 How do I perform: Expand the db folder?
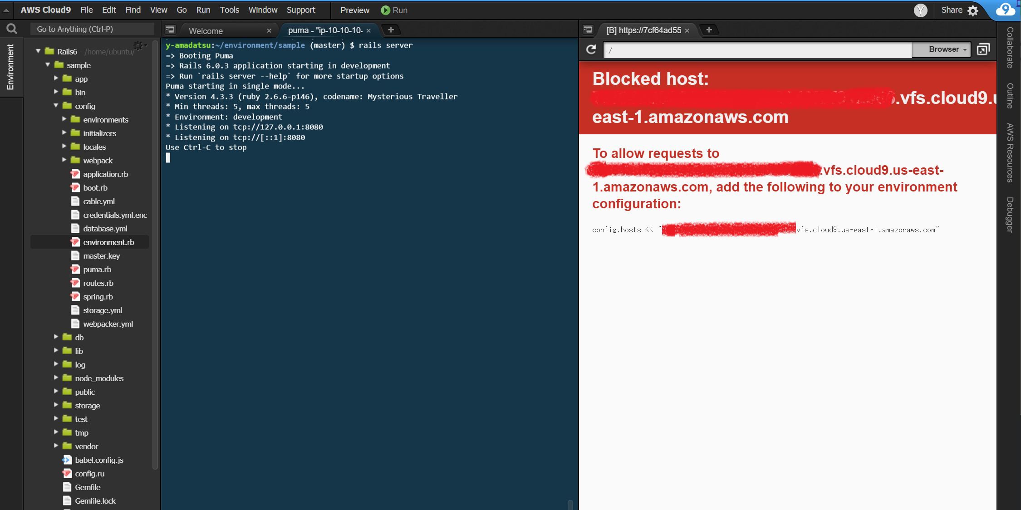[x=56, y=337]
